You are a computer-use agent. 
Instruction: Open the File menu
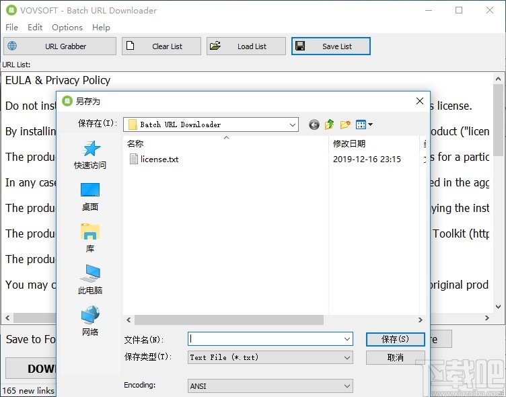(x=11, y=28)
